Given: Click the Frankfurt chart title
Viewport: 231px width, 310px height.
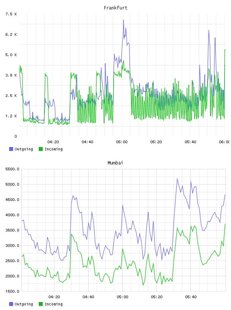Looking at the screenshot, I should pyautogui.click(x=115, y=8).
